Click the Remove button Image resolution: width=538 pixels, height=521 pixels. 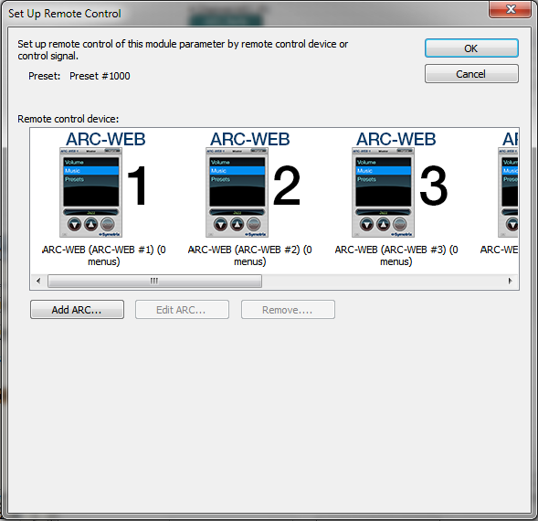point(288,310)
